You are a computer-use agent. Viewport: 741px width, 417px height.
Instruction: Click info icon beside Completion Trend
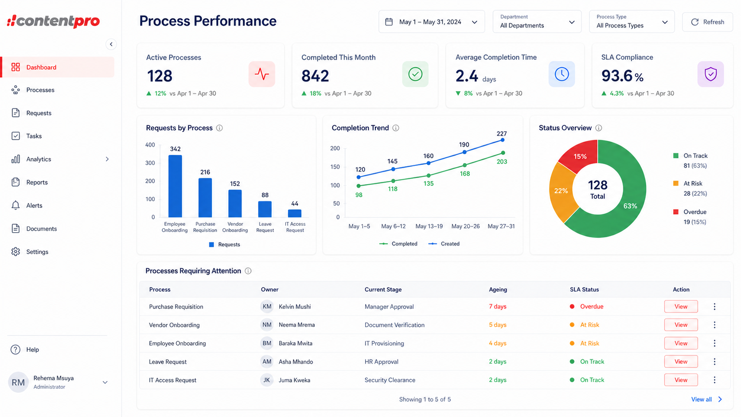click(396, 128)
